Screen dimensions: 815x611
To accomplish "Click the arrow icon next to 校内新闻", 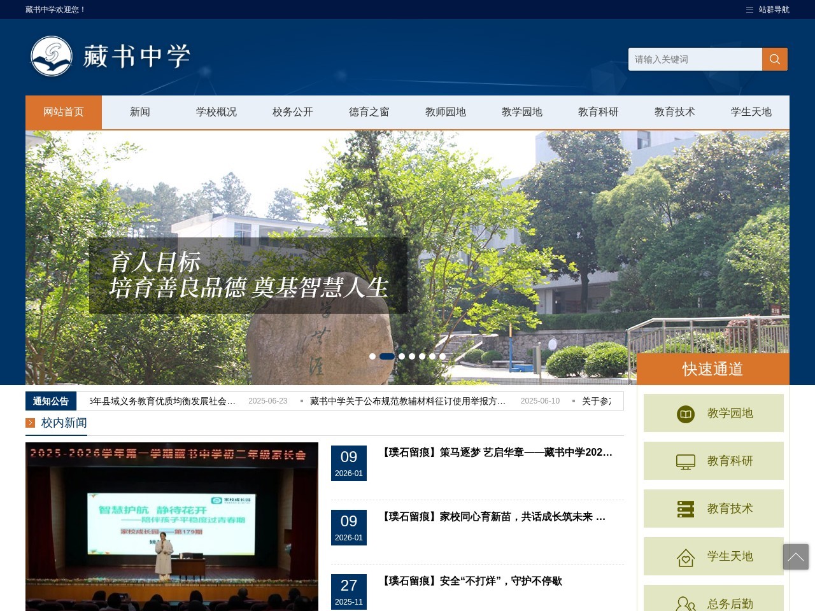I will [x=31, y=423].
